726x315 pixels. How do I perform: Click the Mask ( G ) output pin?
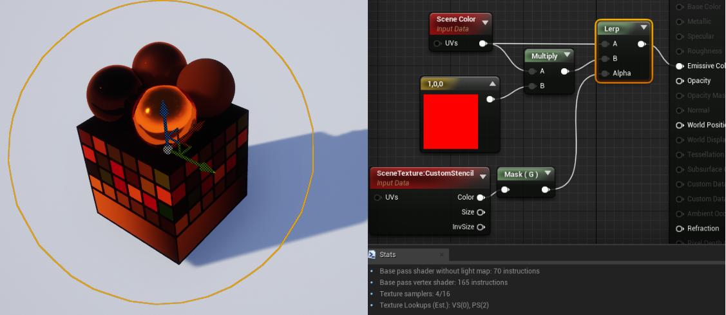click(546, 189)
